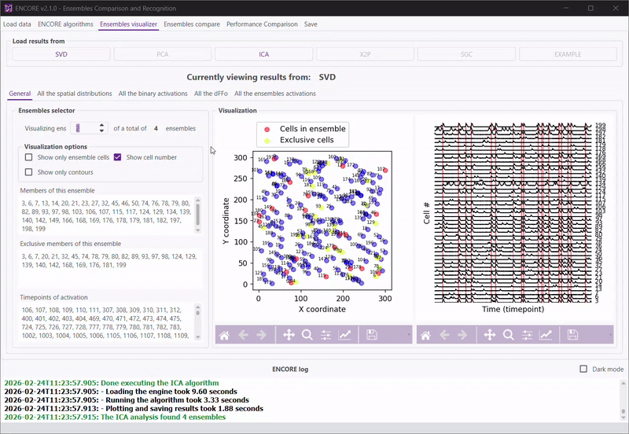Click 'Running the algorithm took 3.33 seconds' line
This screenshot has width=629, height=434.
click(x=127, y=400)
